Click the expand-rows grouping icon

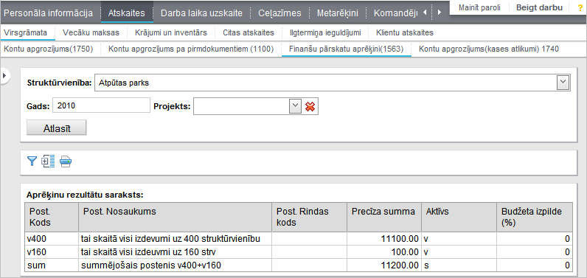click(x=48, y=161)
